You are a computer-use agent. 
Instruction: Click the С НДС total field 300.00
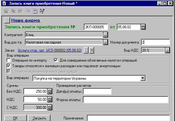pos(35,108)
